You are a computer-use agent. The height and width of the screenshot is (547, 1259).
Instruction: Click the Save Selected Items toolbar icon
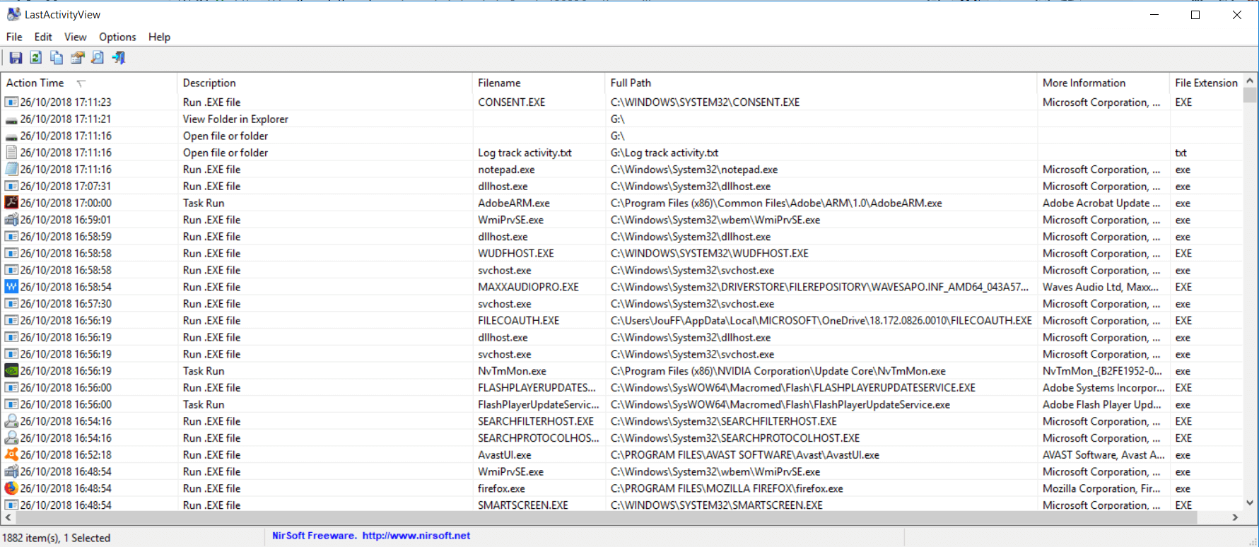pos(16,58)
